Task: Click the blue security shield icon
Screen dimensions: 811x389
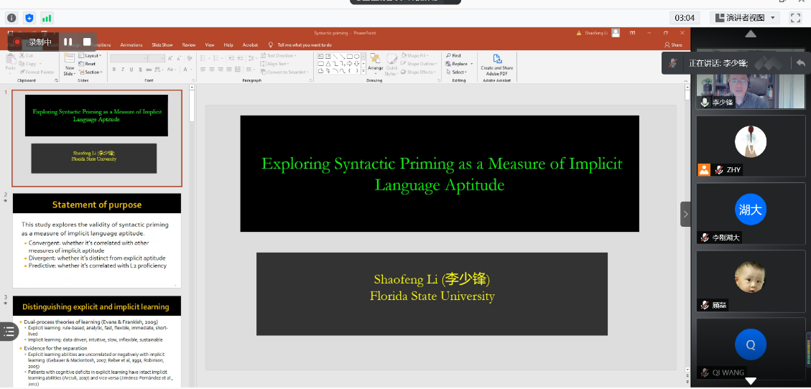Action: (29, 18)
